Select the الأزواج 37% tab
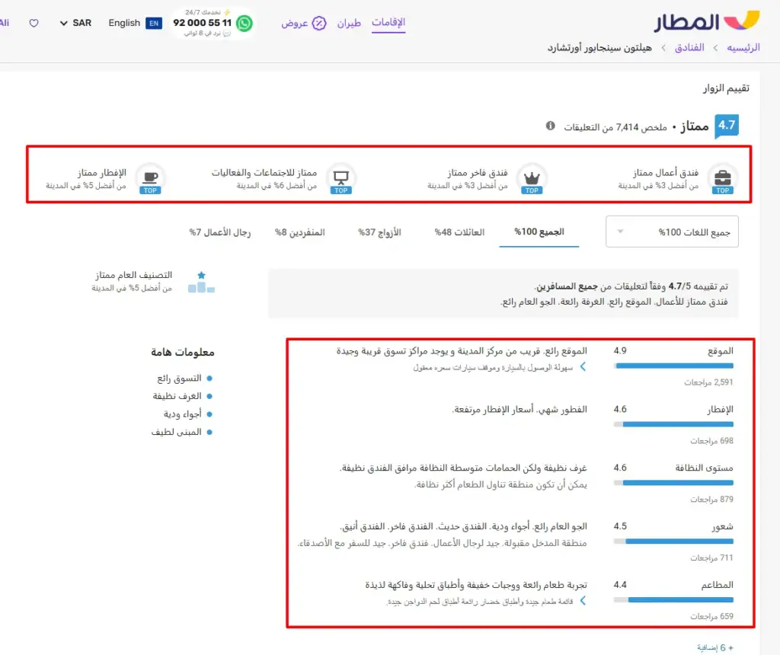This screenshot has width=780, height=655. (379, 232)
